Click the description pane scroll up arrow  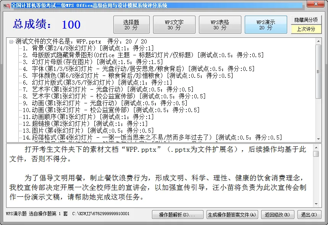(316, 148)
